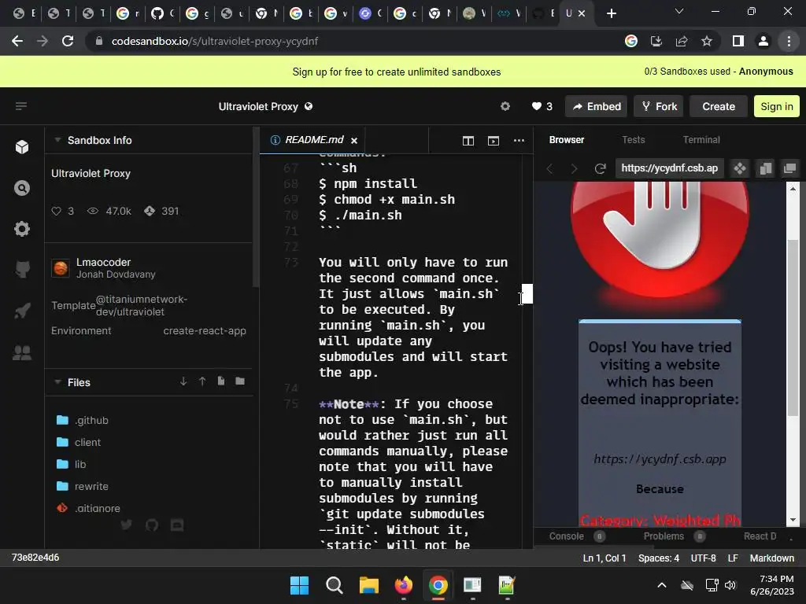The height and width of the screenshot is (604, 806).
Task: Switch to the Terminal tab
Action: 701,140
